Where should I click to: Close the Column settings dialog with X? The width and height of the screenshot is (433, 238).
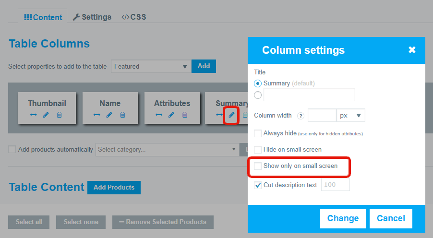click(412, 50)
